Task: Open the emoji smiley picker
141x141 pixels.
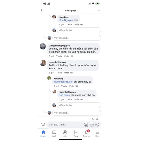Action: pyautogui.click(x=97, y=125)
